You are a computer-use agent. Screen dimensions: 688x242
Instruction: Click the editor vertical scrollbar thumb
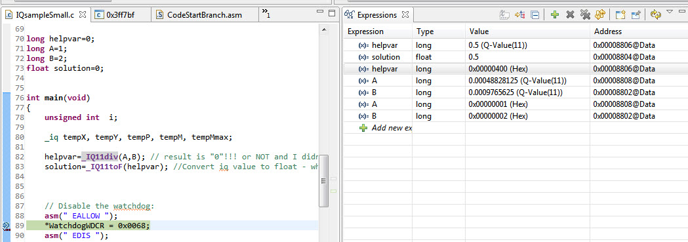pyautogui.click(x=324, y=180)
